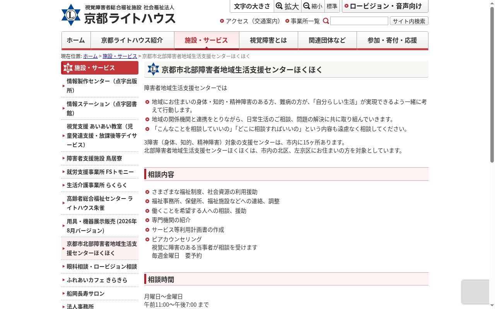Click star icon beside page title ほくほく
The height and width of the screenshot is (309, 495).
(153, 69)
